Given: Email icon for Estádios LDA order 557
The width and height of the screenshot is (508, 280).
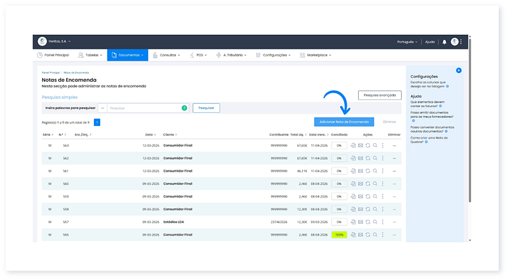Looking at the screenshot, I should coord(360,222).
